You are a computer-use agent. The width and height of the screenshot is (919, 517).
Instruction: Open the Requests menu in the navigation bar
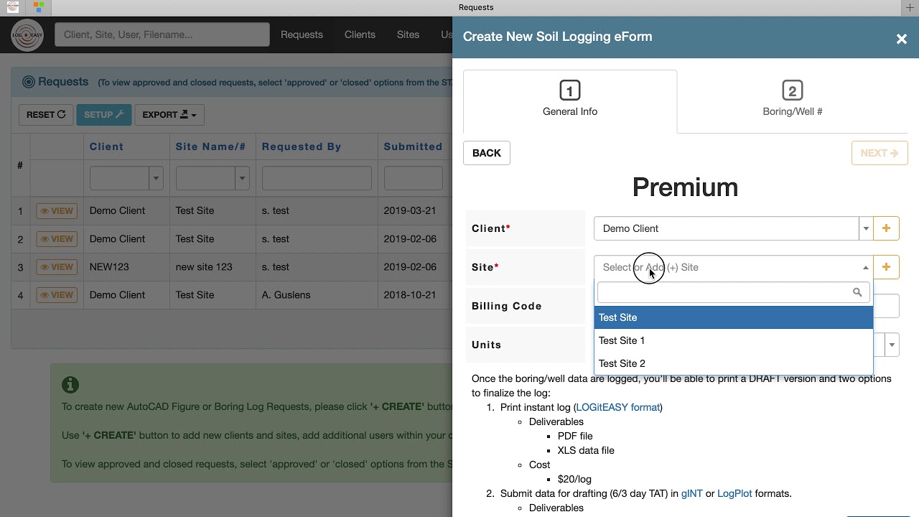point(302,34)
